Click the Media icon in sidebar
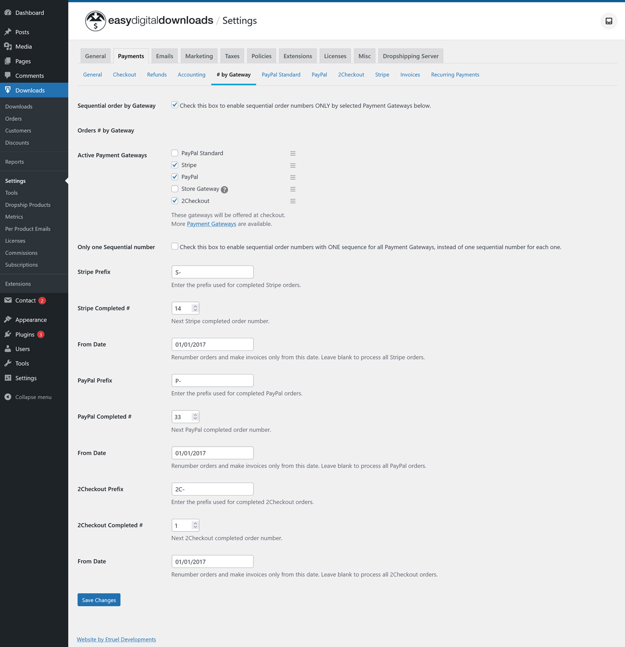 click(x=8, y=46)
